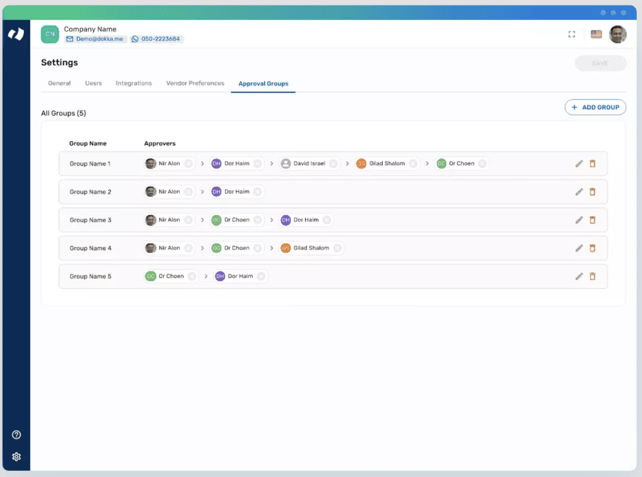The height and width of the screenshot is (477, 642).
Task: Open the Vendor Preferences tab
Action: click(195, 83)
